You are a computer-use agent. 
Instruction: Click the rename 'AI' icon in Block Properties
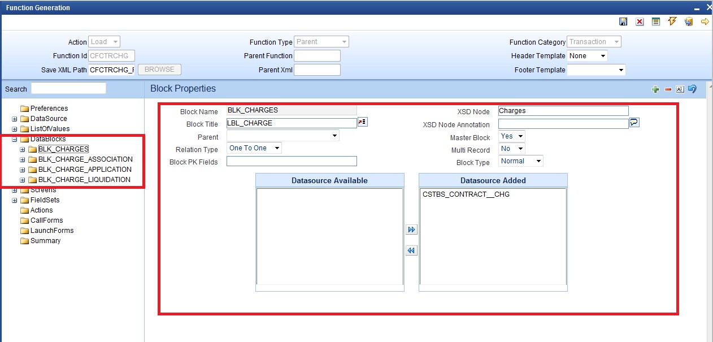click(680, 89)
